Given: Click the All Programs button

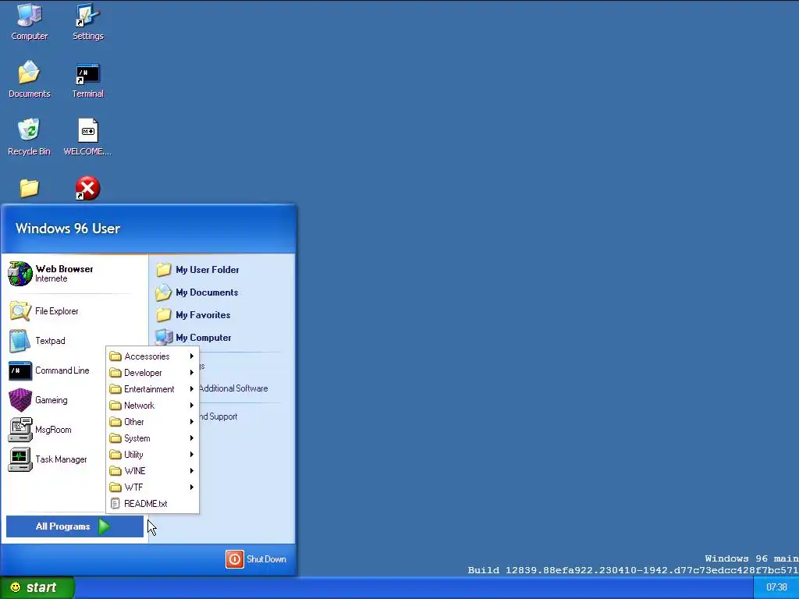Looking at the screenshot, I should pos(75,526).
